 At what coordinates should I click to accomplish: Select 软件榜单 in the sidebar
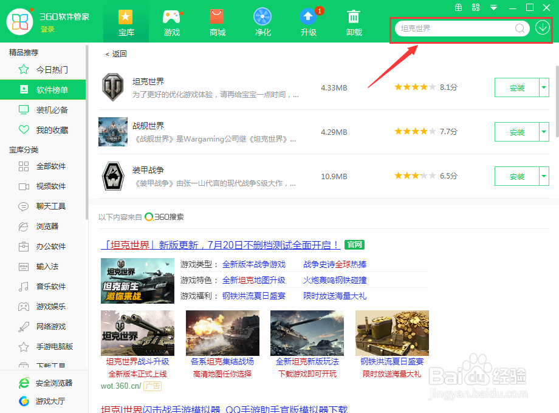point(43,89)
